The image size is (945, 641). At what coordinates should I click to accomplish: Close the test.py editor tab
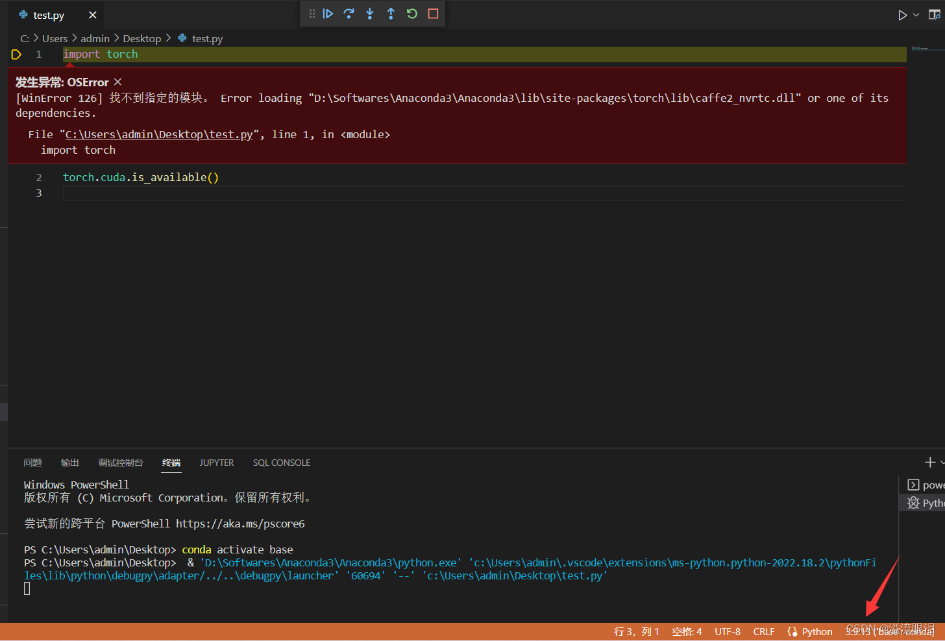(93, 15)
